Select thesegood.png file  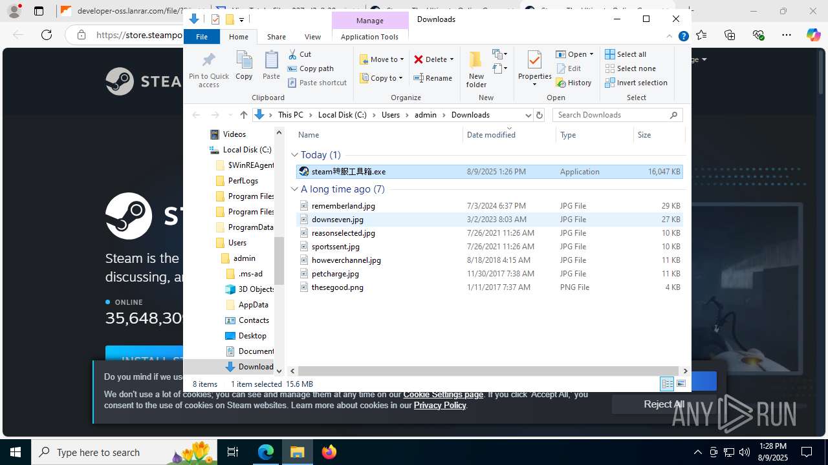tap(489, 287)
